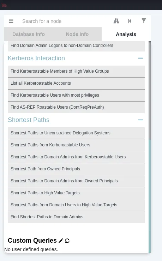Run Shortest Paths to High Value Targets
This screenshot has height=261, width=162.
tap(76, 193)
